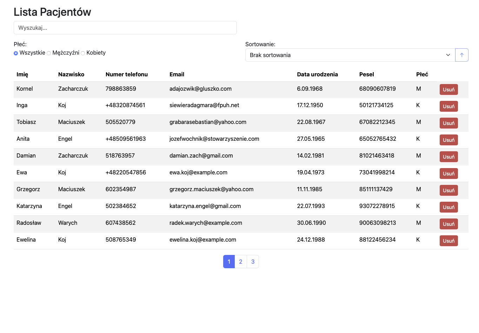Image resolution: width=479 pixels, height=333 pixels.
Task: Delete Tobiasz Maciuszek with Usuń button
Action: tap(448, 123)
